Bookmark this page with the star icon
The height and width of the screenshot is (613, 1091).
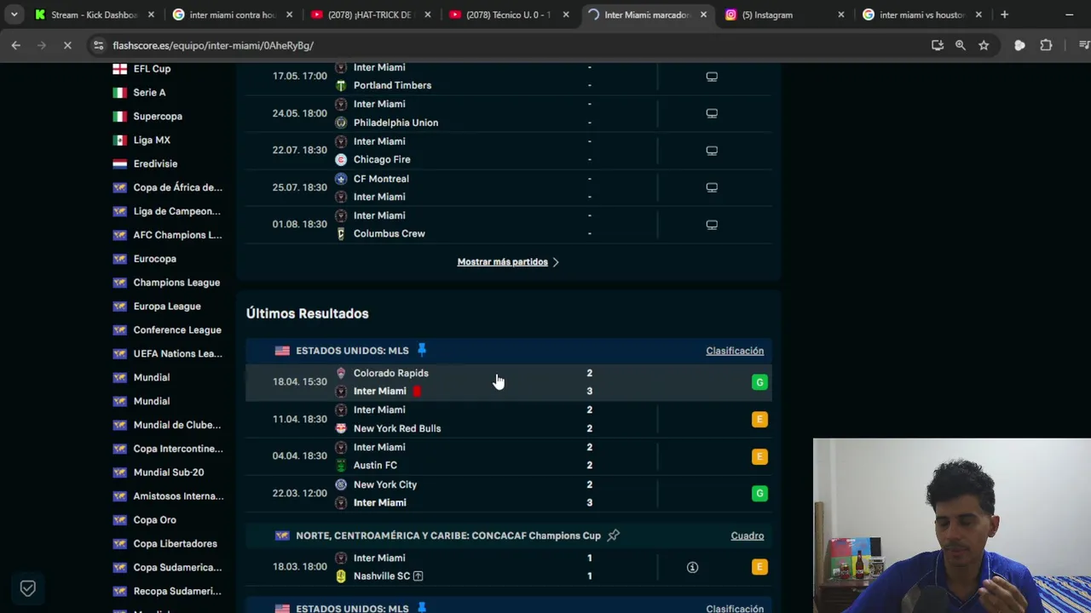984,45
